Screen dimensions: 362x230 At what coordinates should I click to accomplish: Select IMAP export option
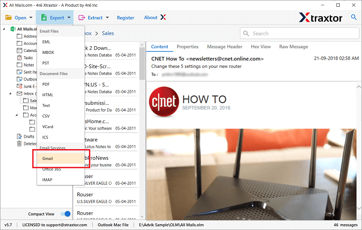coord(60,179)
